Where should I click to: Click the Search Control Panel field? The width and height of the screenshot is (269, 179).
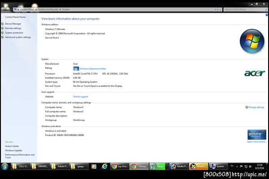(x=244, y=9)
